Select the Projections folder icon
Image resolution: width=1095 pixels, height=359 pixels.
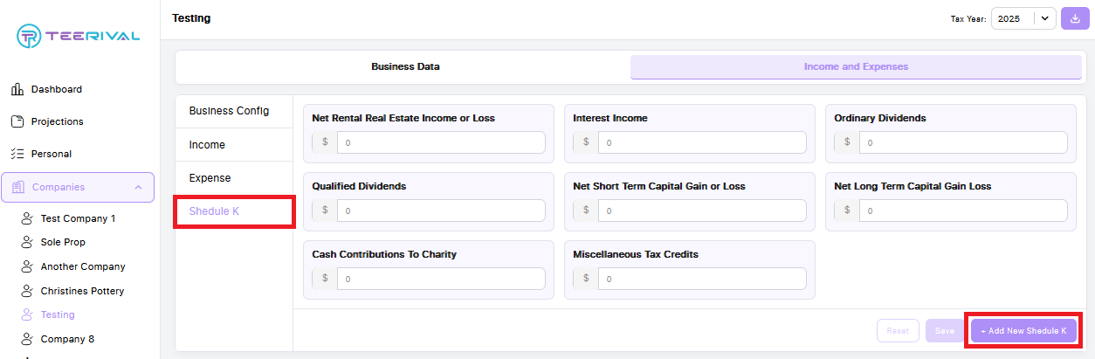click(x=17, y=121)
